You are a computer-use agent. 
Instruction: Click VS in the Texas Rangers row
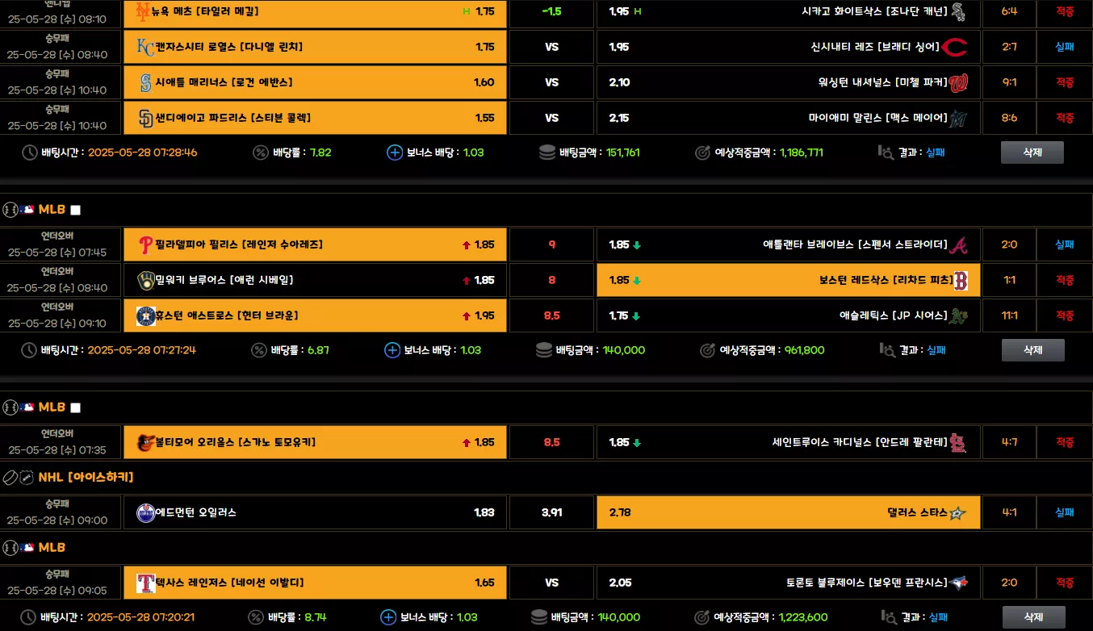click(x=552, y=583)
